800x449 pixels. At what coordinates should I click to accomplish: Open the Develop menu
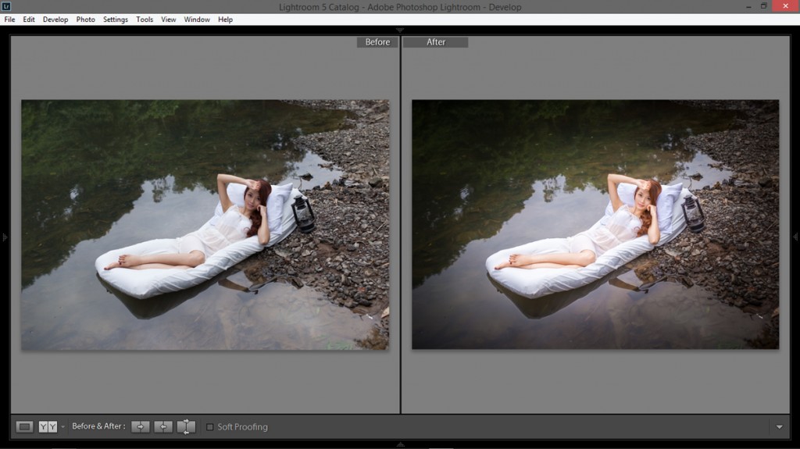(55, 20)
